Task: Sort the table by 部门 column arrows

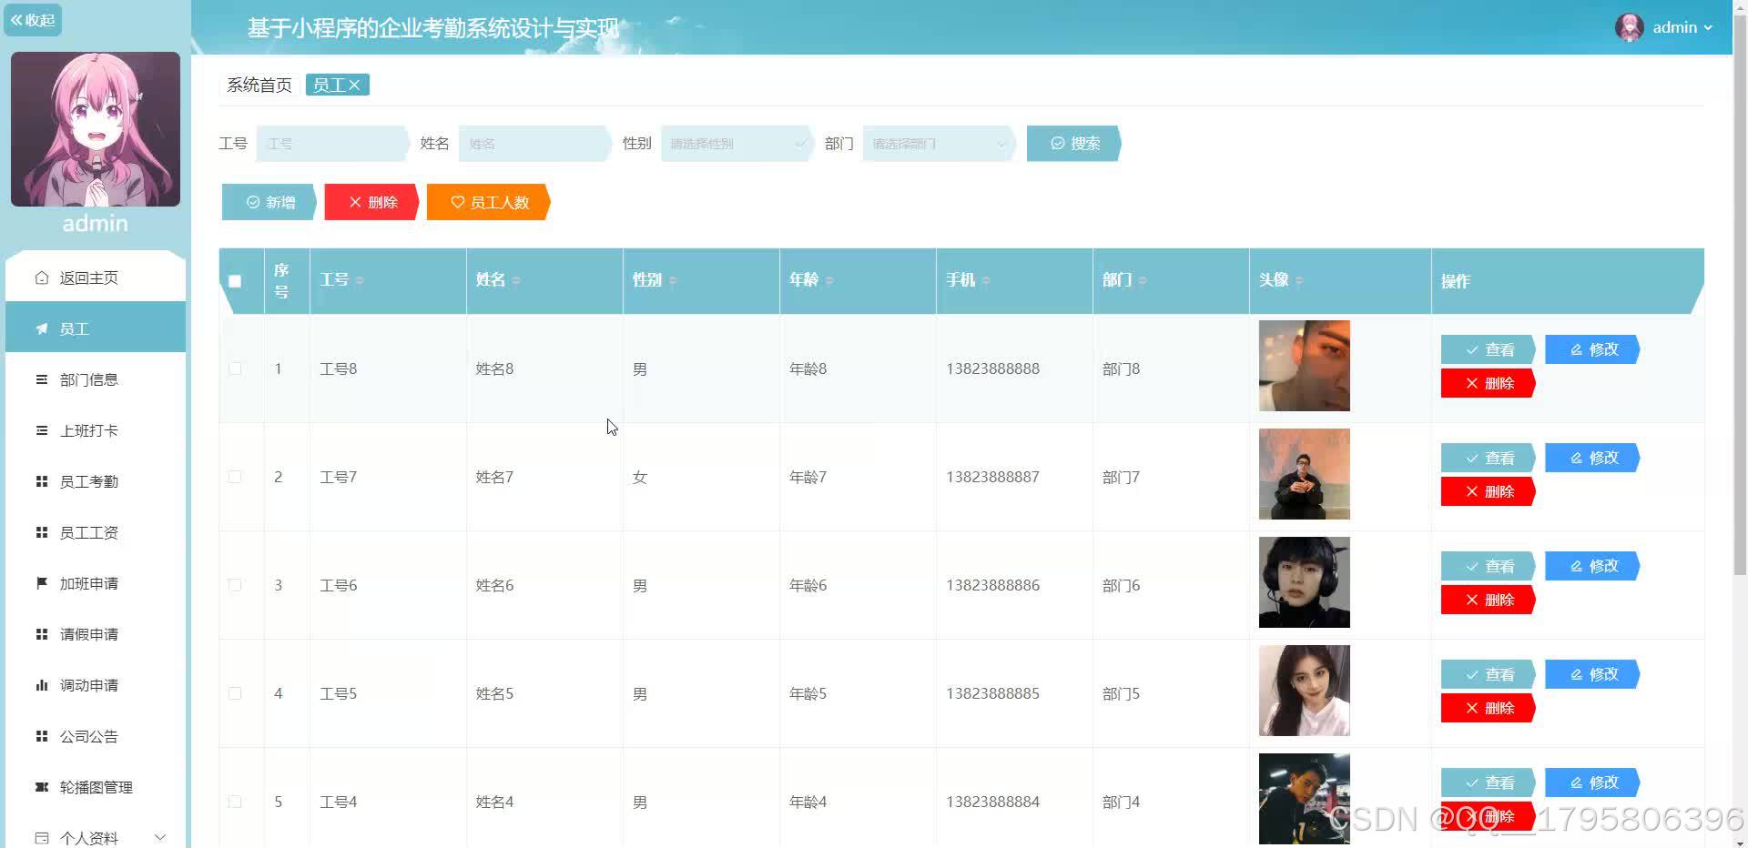Action: point(1143,280)
